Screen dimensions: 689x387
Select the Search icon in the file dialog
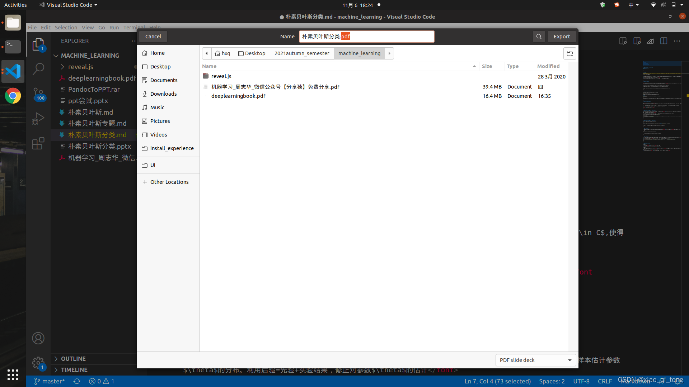[539, 37]
